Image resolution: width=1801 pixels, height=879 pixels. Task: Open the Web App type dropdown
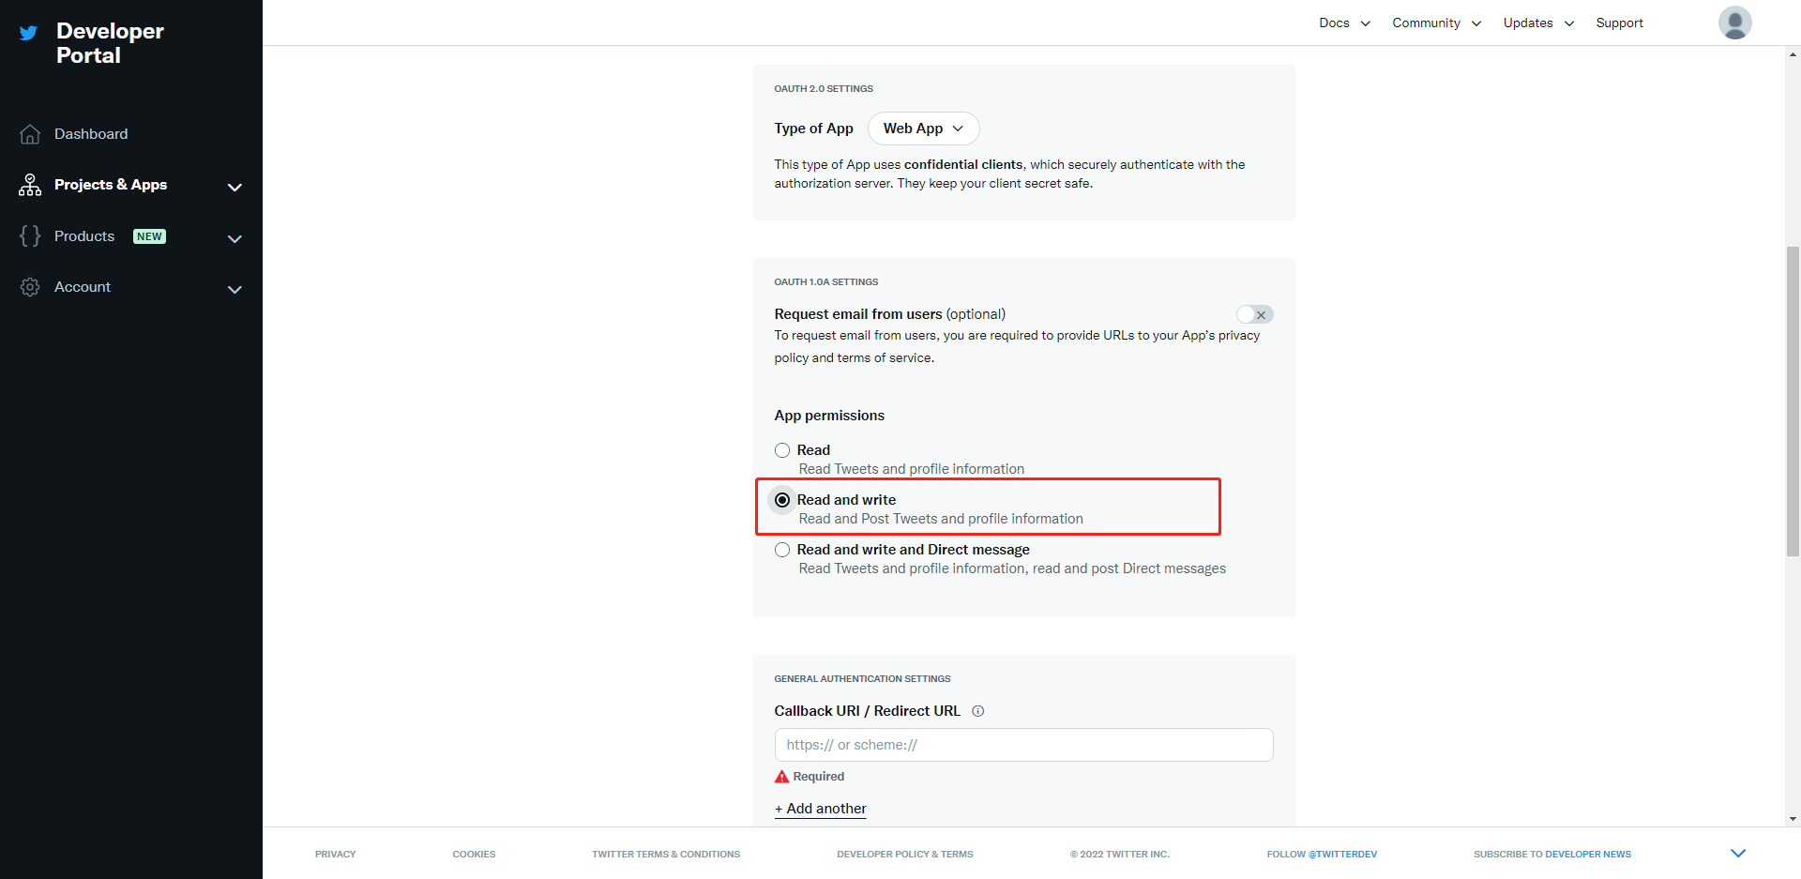[923, 129]
